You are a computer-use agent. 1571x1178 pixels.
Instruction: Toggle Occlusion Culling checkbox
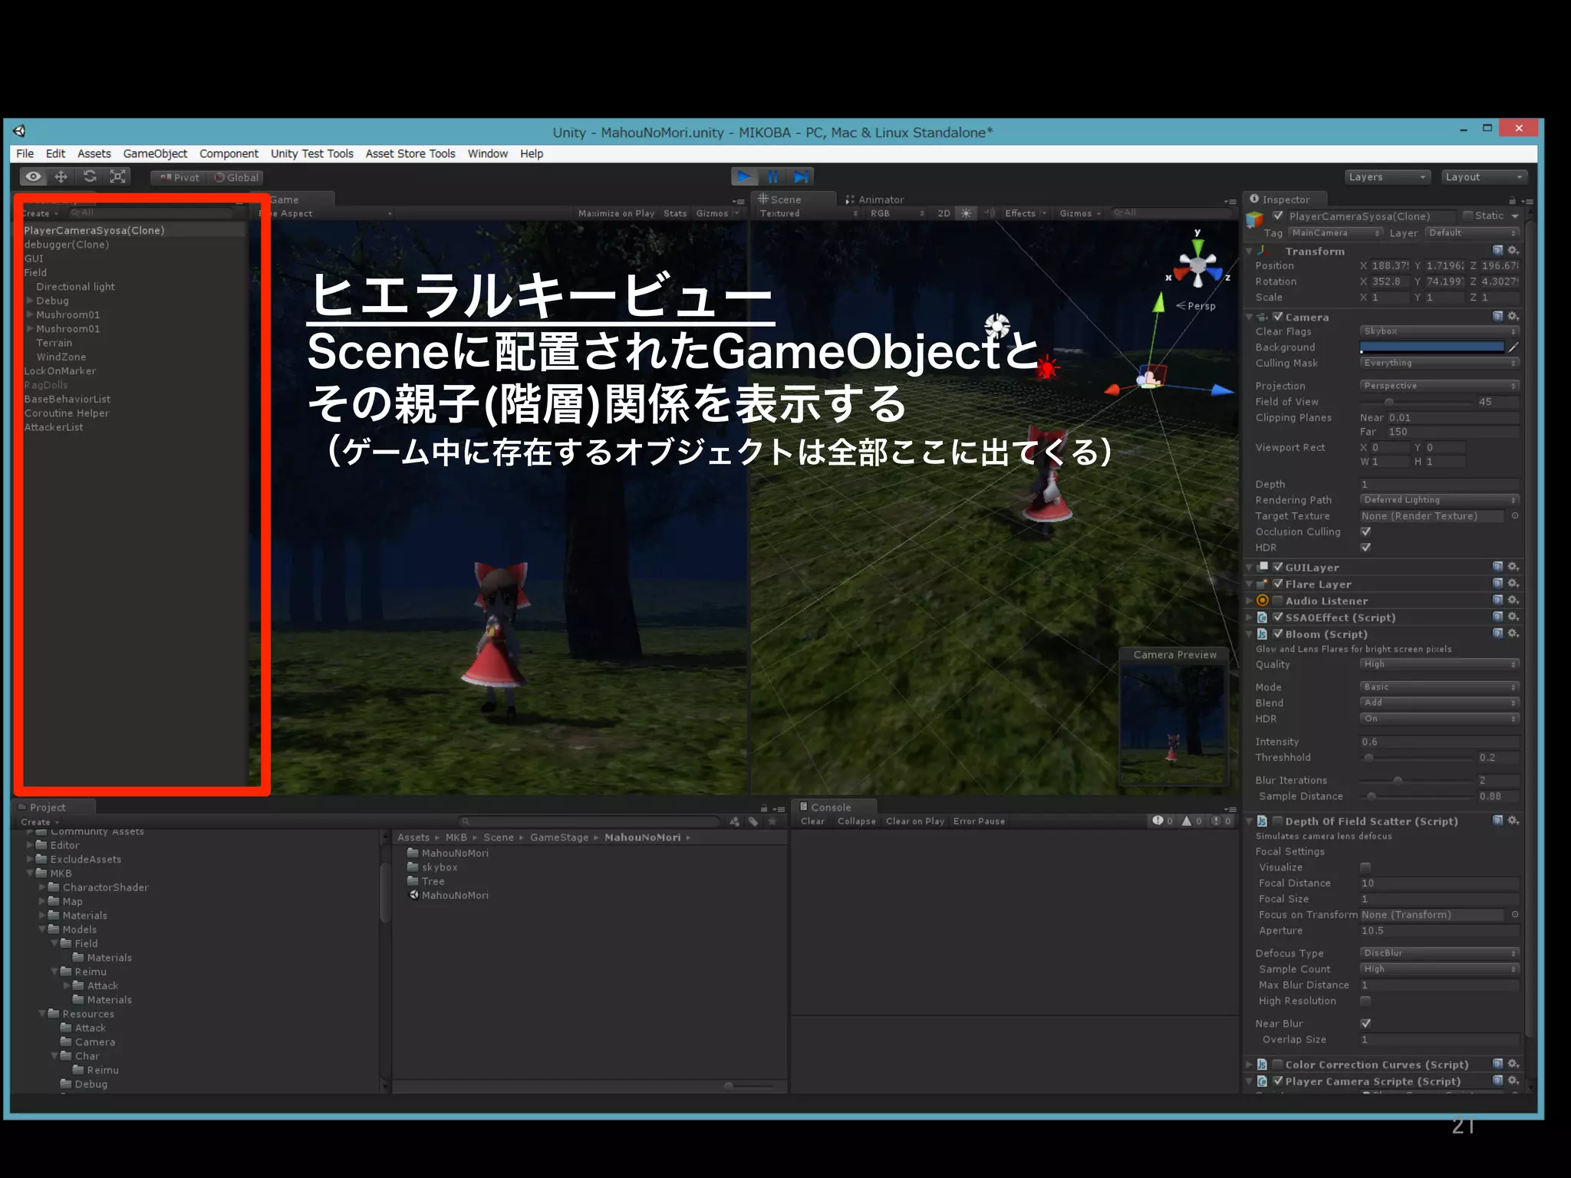tap(1365, 531)
